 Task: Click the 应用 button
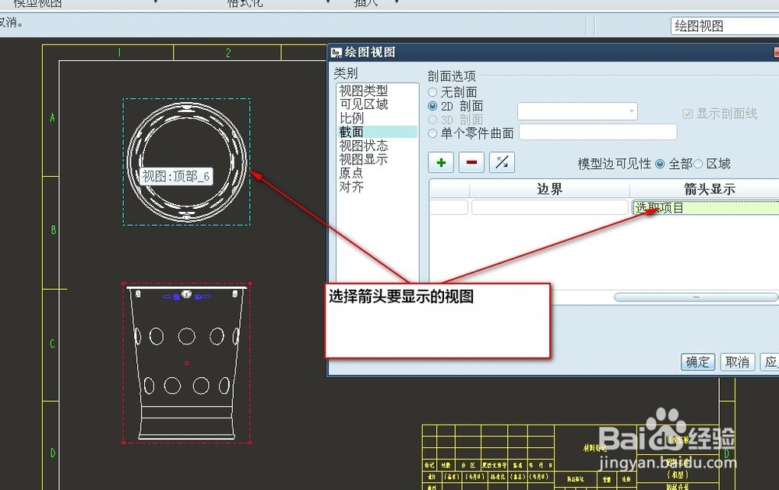pyautogui.click(x=773, y=361)
